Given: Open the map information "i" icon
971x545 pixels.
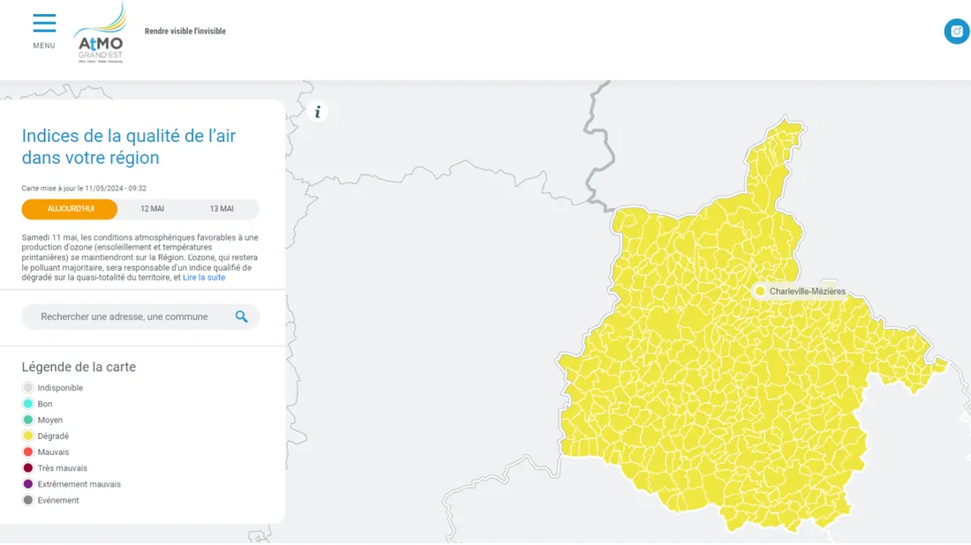Looking at the screenshot, I should pyautogui.click(x=317, y=110).
